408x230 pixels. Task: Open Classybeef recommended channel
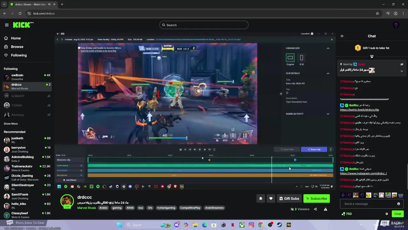tap(27, 215)
